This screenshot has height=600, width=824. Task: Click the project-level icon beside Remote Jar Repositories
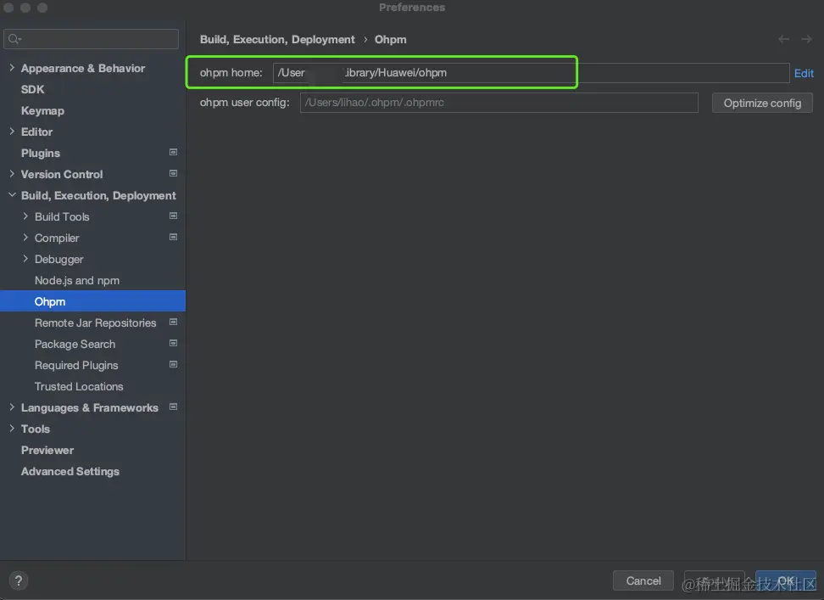173,322
